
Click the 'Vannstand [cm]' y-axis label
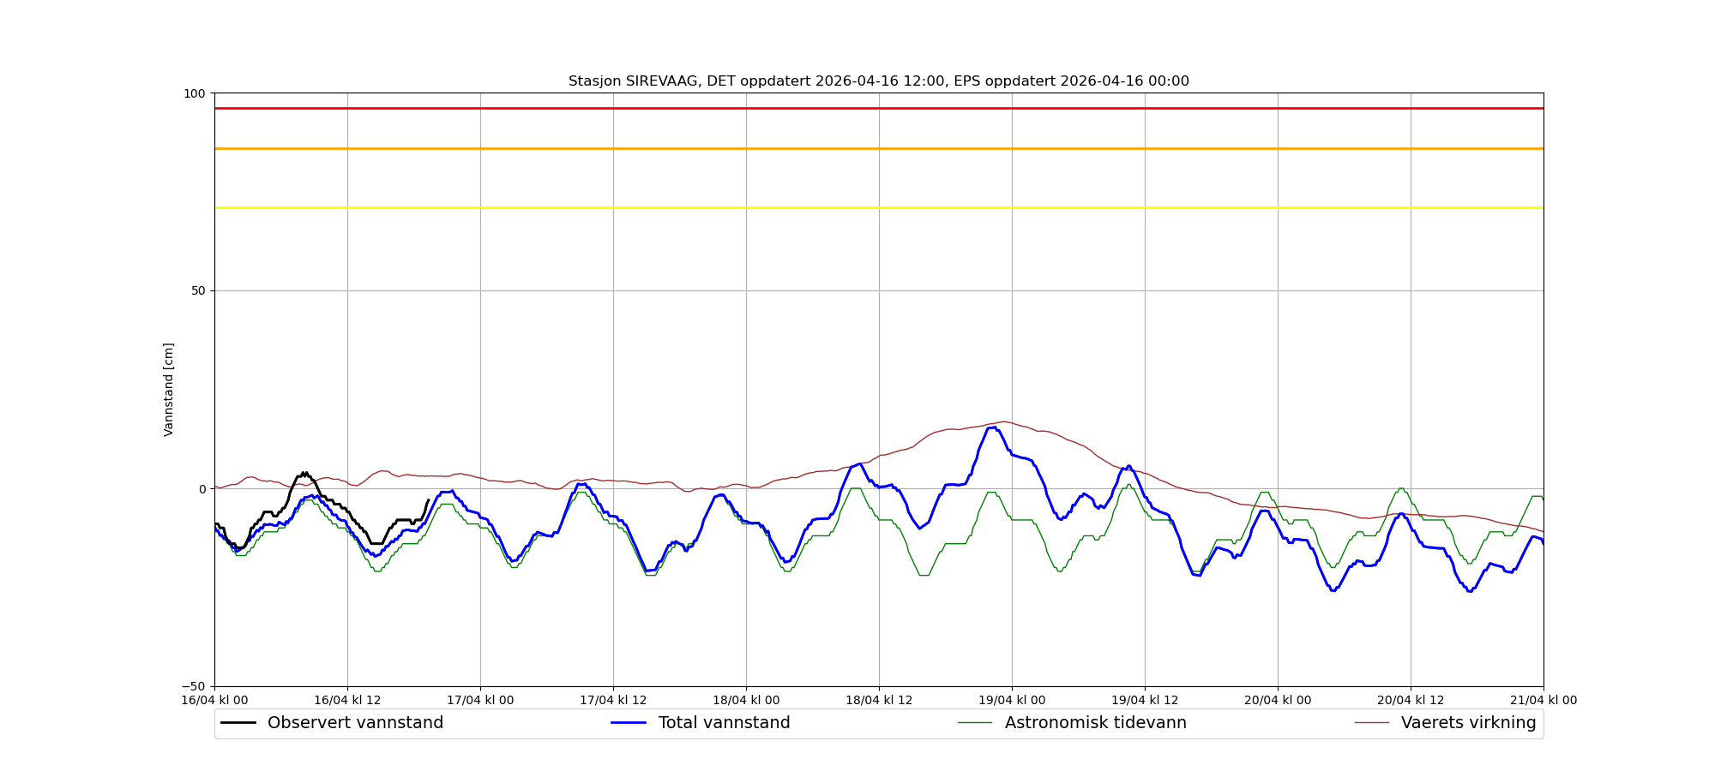click(x=169, y=390)
